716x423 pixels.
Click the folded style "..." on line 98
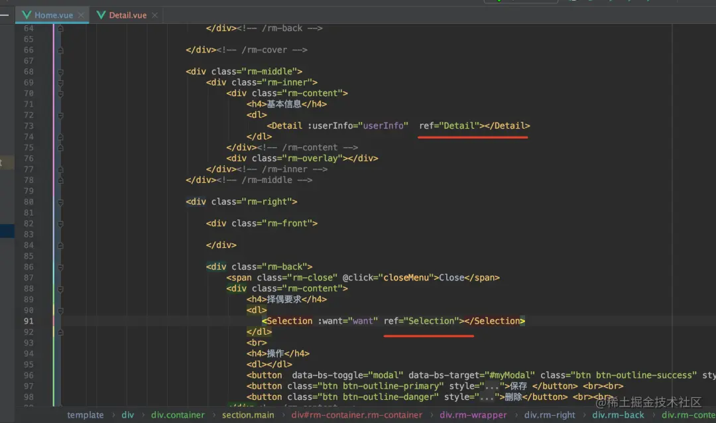click(487, 397)
